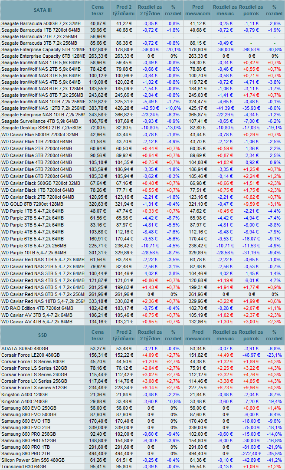Image resolution: width=285 pixels, height=470 pixels.
Task: Click price 115,44 € of Corsair LS Series 240GB
Action: pos(98,375)
